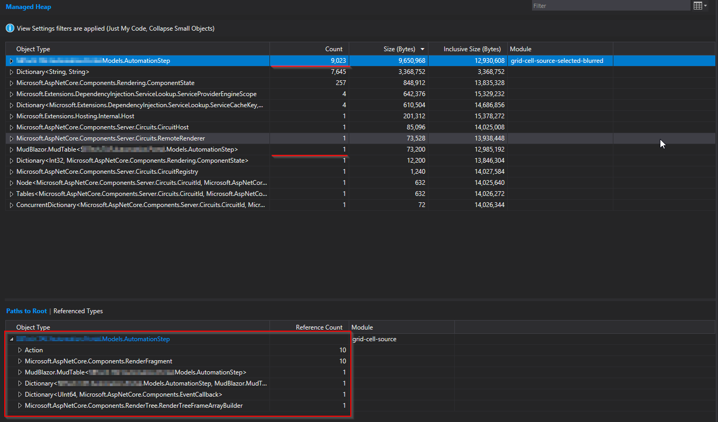Expand the RenderFragment node
The height and width of the screenshot is (422, 718).
pos(20,361)
